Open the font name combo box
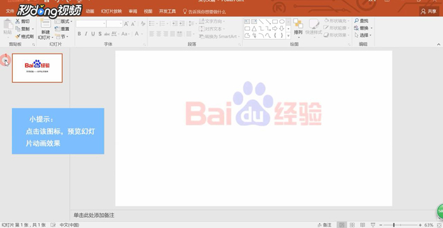 pyautogui.click(x=91, y=24)
